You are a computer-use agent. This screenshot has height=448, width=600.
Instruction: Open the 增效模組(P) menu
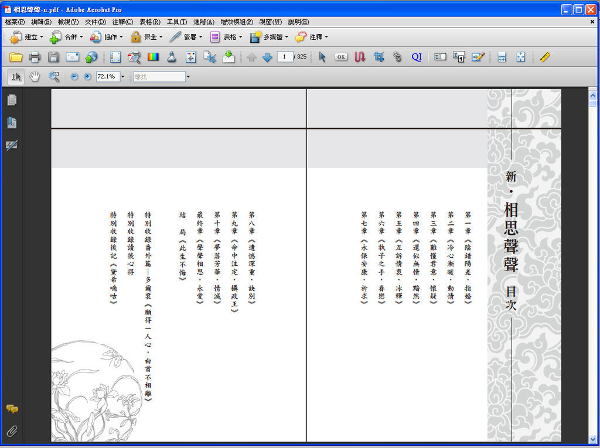click(237, 22)
